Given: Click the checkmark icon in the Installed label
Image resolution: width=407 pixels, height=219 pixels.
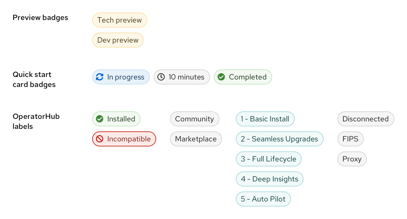Looking at the screenshot, I should [100, 119].
